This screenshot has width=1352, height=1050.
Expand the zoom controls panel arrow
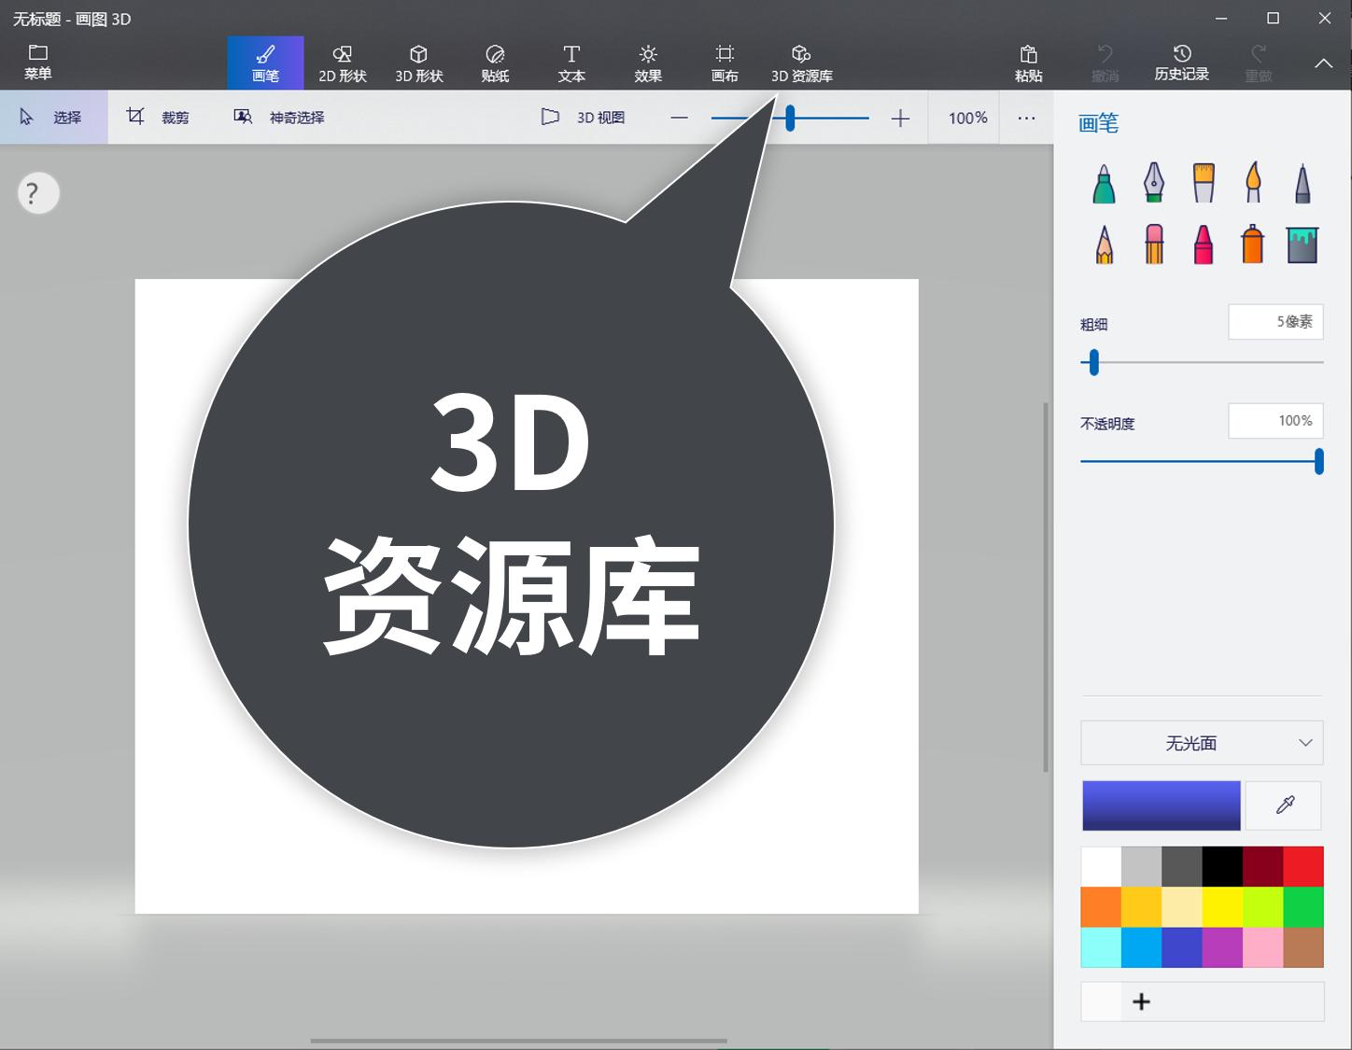[x=1323, y=63]
